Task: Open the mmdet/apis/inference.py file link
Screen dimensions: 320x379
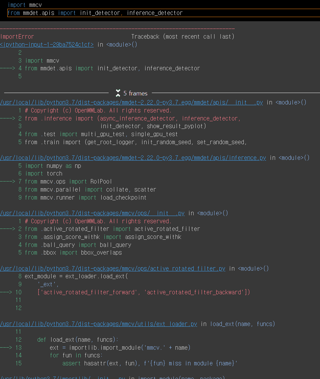Action: coord(133,158)
